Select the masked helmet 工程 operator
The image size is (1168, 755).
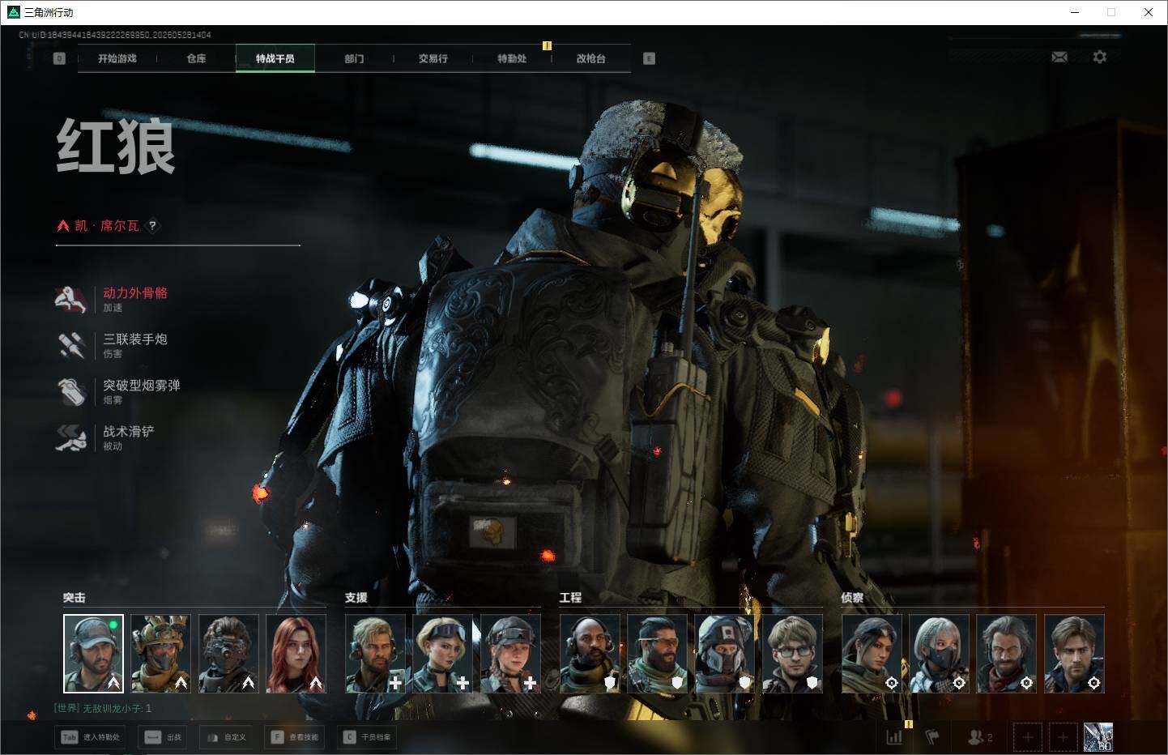tap(724, 654)
